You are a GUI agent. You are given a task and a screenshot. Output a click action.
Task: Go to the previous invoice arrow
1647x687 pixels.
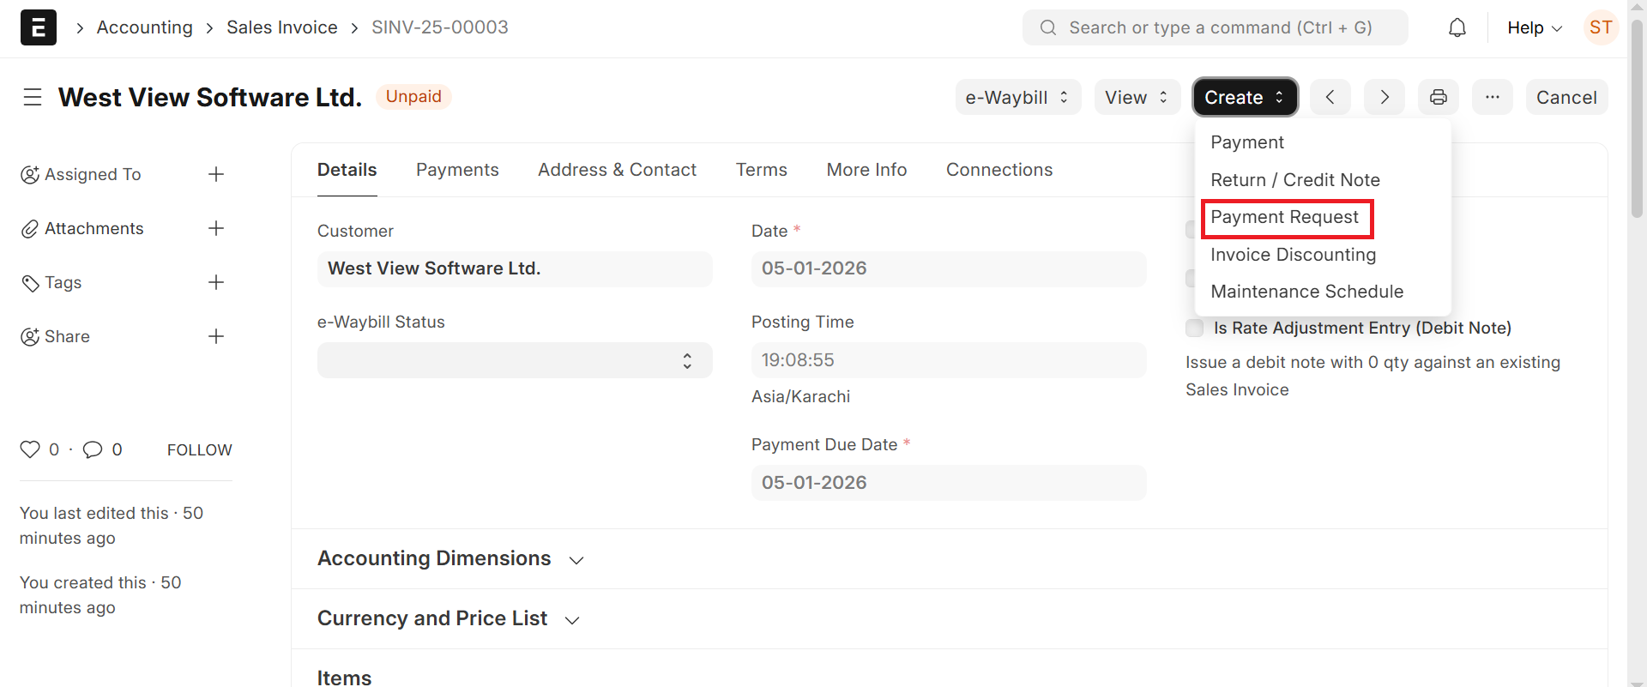point(1330,97)
